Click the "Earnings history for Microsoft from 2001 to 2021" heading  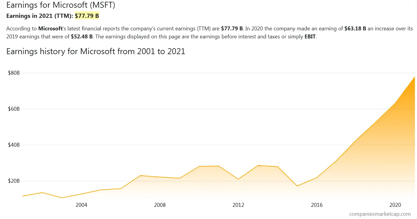96,51
